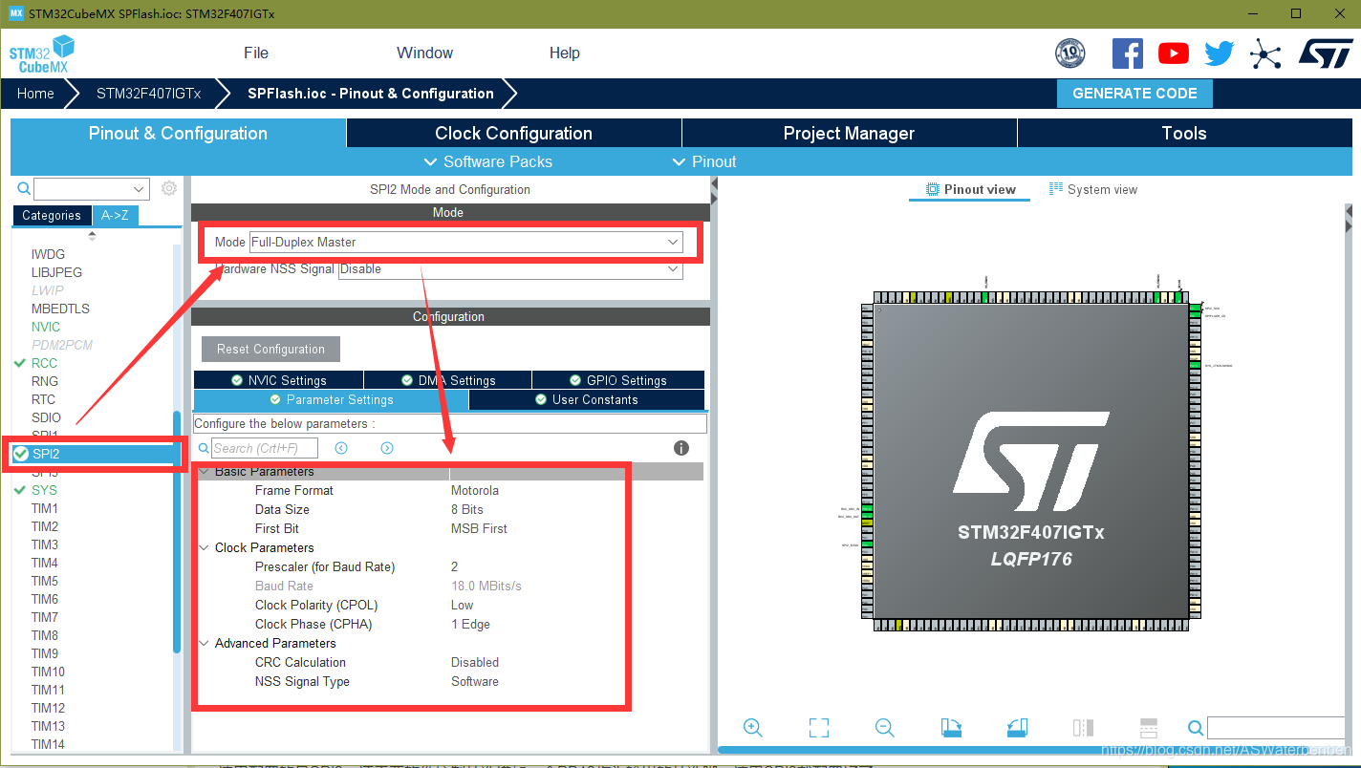The height and width of the screenshot is (768, 1361).
Task: Click the Data Size 8 Bits value
Action: coord(467,510)
